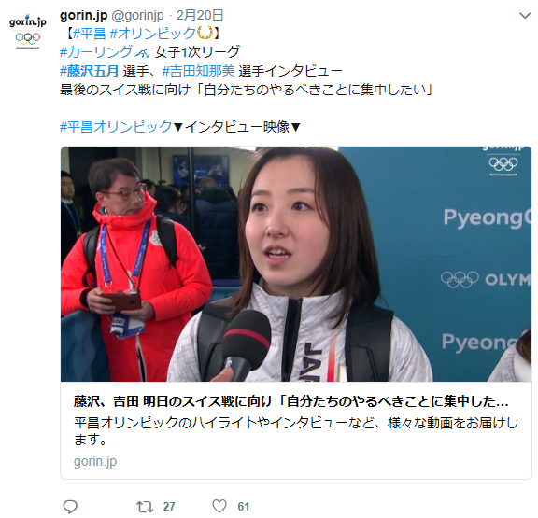538x518 pixels.
Task: Click the retweet count 27
Action: coord(169,507)
